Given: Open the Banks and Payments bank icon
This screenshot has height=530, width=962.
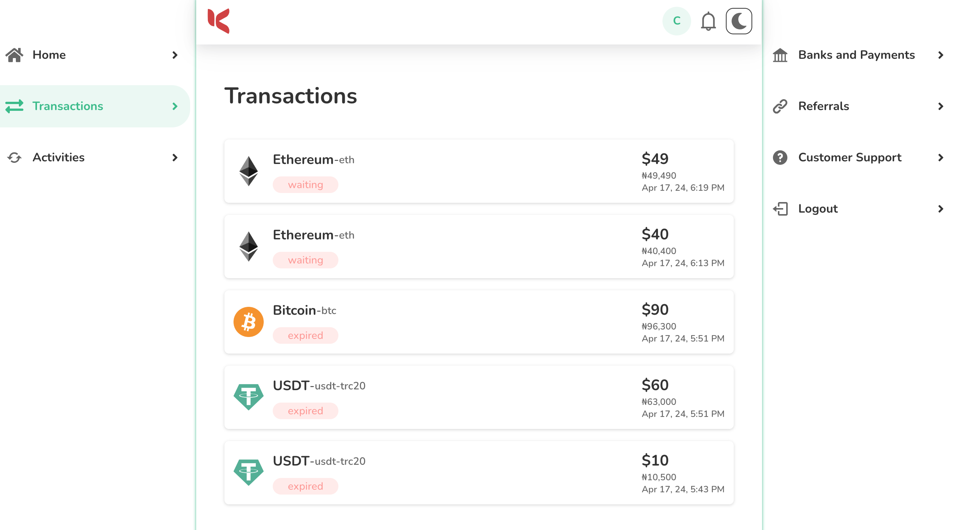Looking at the screenshot, I should pyautogui.click(x=780, y=55).
